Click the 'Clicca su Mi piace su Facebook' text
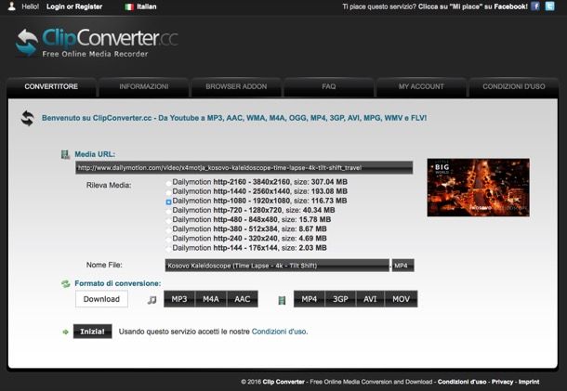This screenshot has height=391, width=567. tap(473, 7)
